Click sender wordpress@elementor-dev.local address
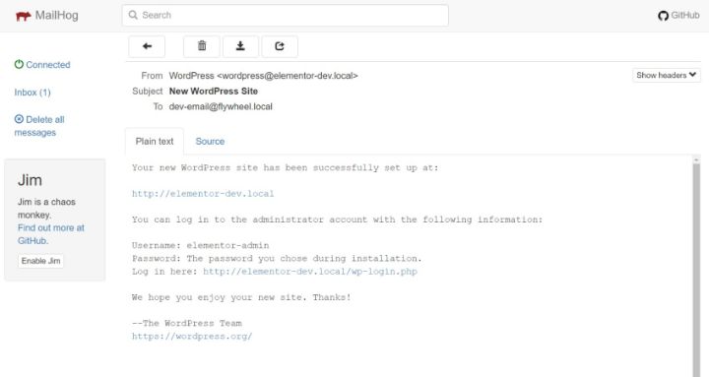Image resolution: width=709 pixels, height=377 pixels. pyautogui.click(x=288, y=76)
